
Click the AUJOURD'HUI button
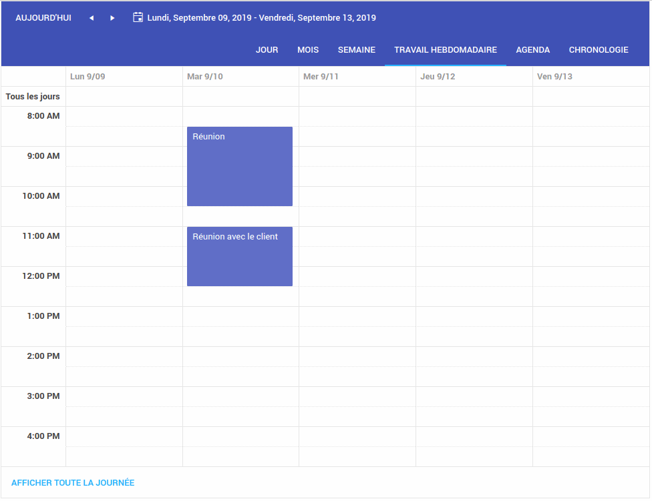43,18
